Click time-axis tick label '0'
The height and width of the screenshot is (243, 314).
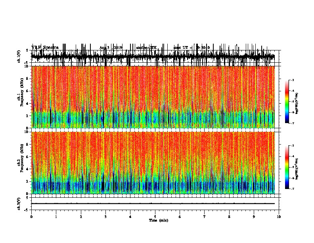click(x=31, y=217)
